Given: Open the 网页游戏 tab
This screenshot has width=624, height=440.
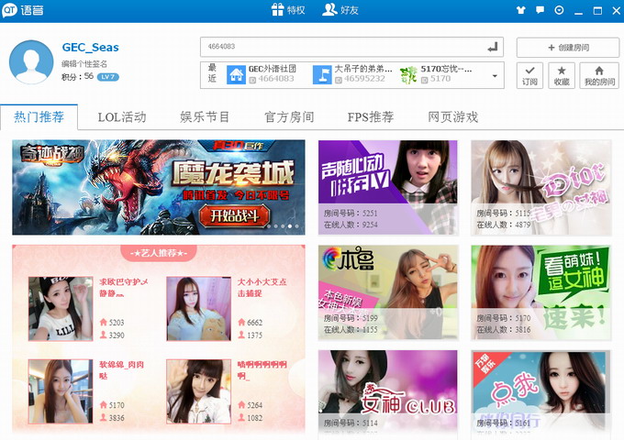Looking at the screenshot, I should point(453,116).
